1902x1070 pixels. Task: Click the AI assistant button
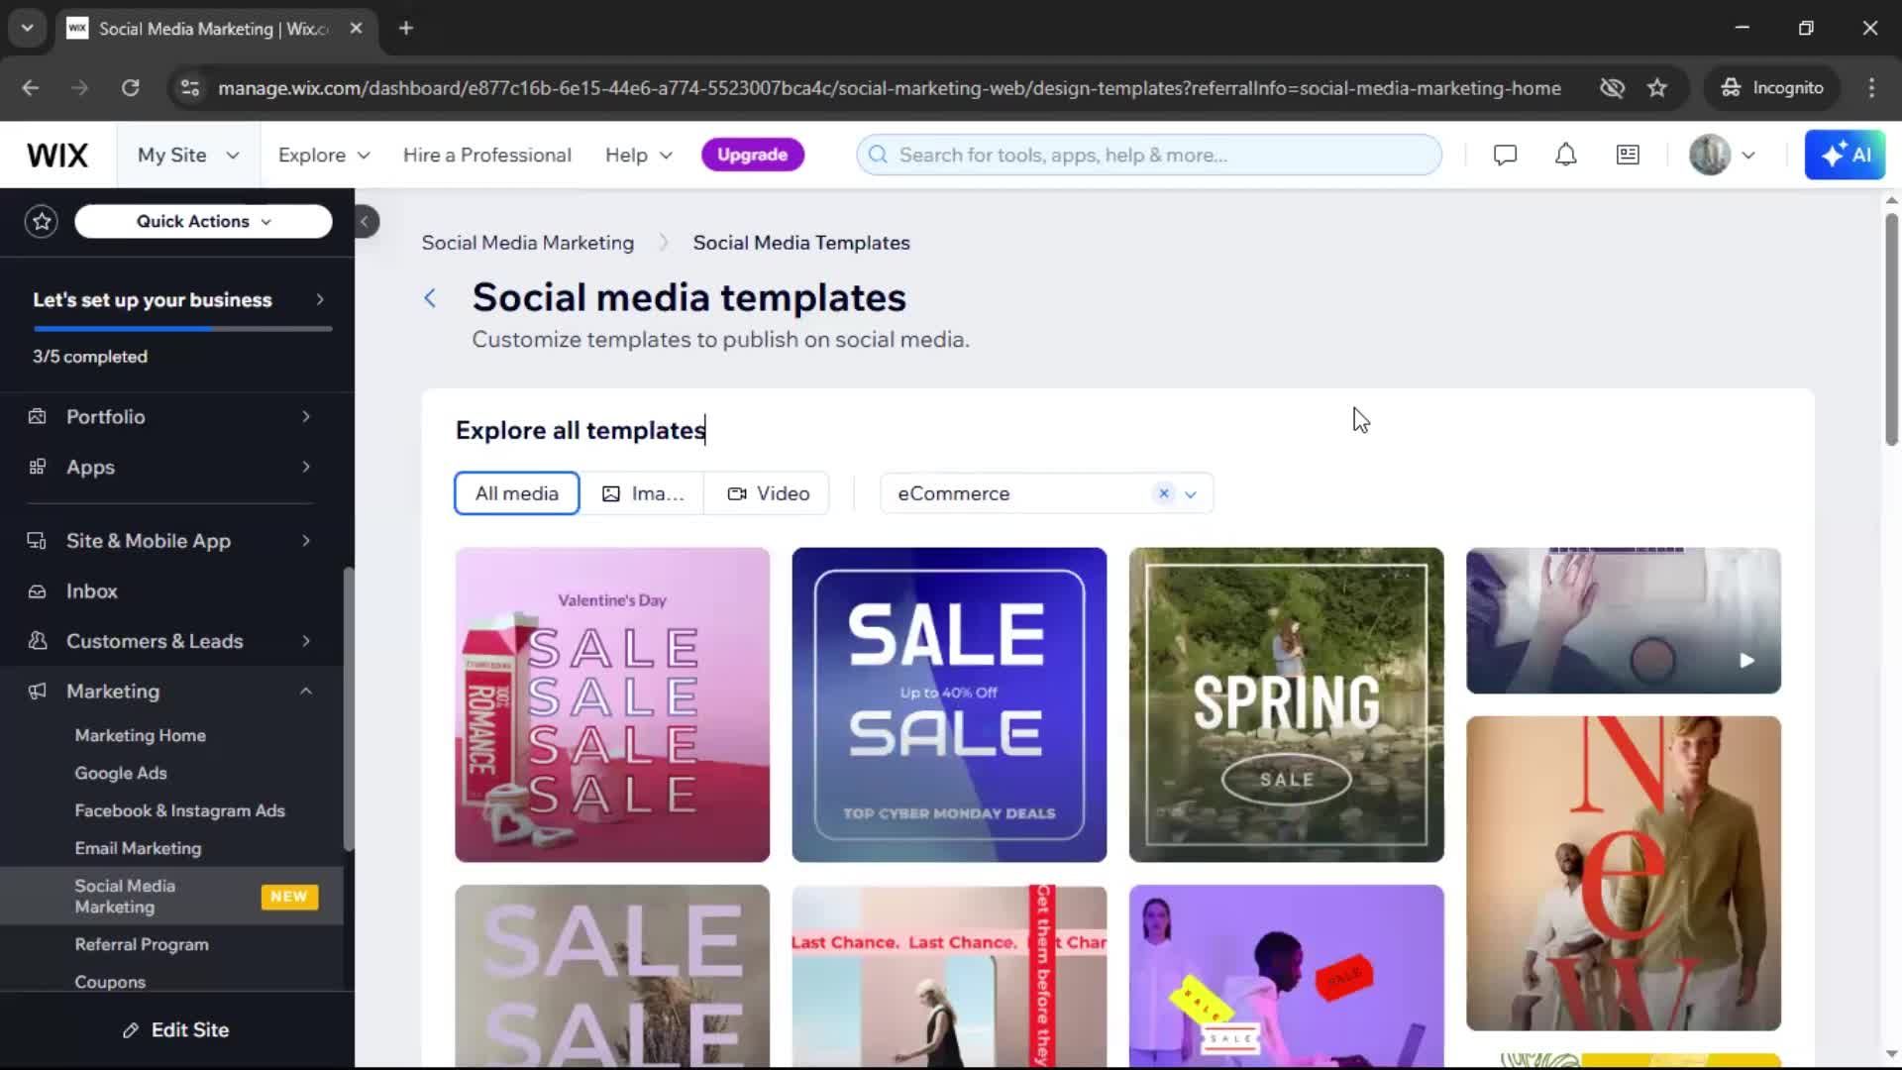pos(1845,155)
